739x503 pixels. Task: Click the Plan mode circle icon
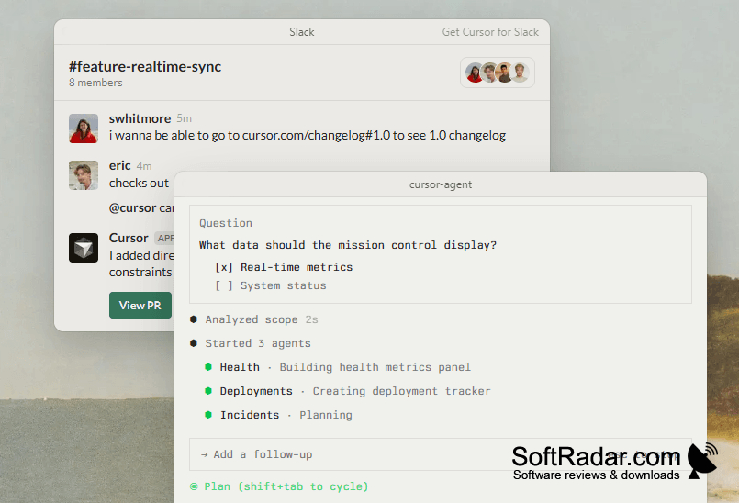click(x=194, y=486)
